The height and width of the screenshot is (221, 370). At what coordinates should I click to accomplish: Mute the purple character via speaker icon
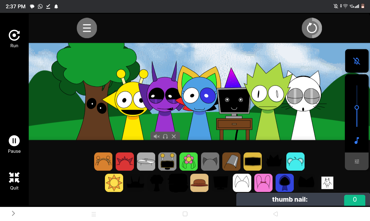(157, 136)
